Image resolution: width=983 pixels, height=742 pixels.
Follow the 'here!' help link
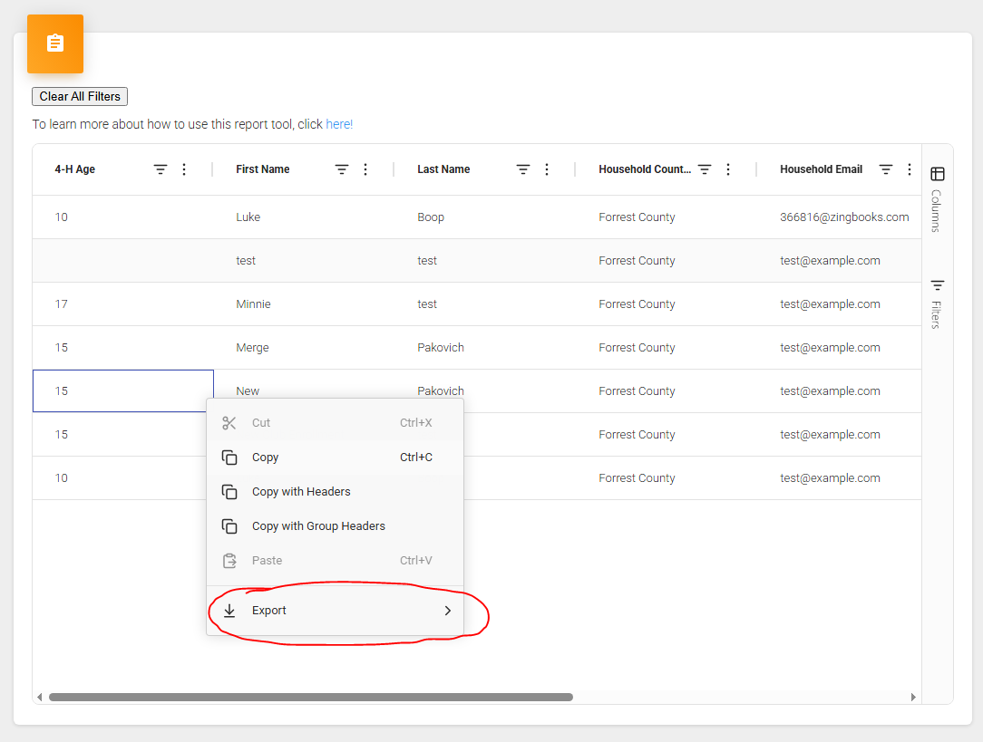coord(339,124)
